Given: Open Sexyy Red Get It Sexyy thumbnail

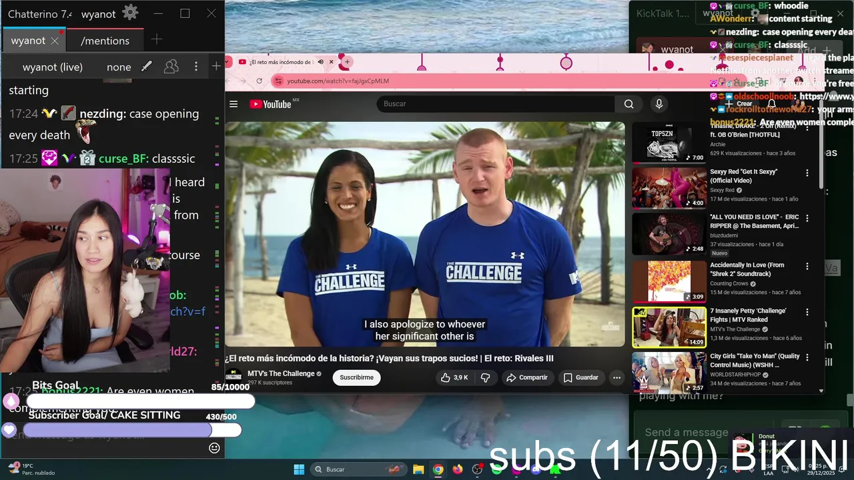Looking at the screenshot, I should pos(669,187).
